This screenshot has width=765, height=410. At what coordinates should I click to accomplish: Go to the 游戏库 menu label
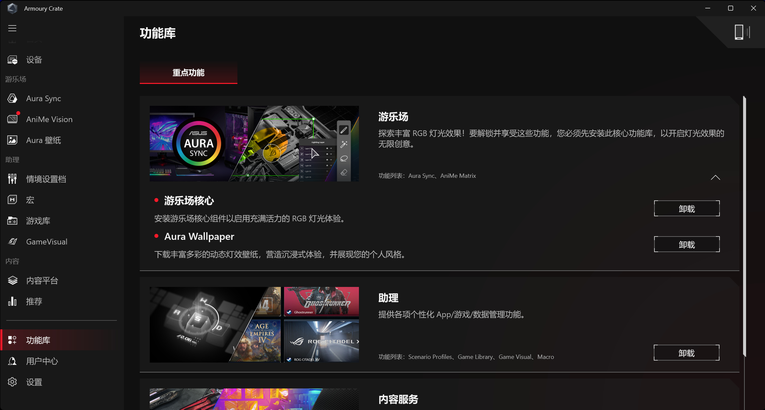pyautogui.click(x=38, y=221)
